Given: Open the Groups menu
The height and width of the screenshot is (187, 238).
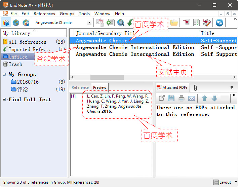Looking at the screenshot, I should 67,14.
